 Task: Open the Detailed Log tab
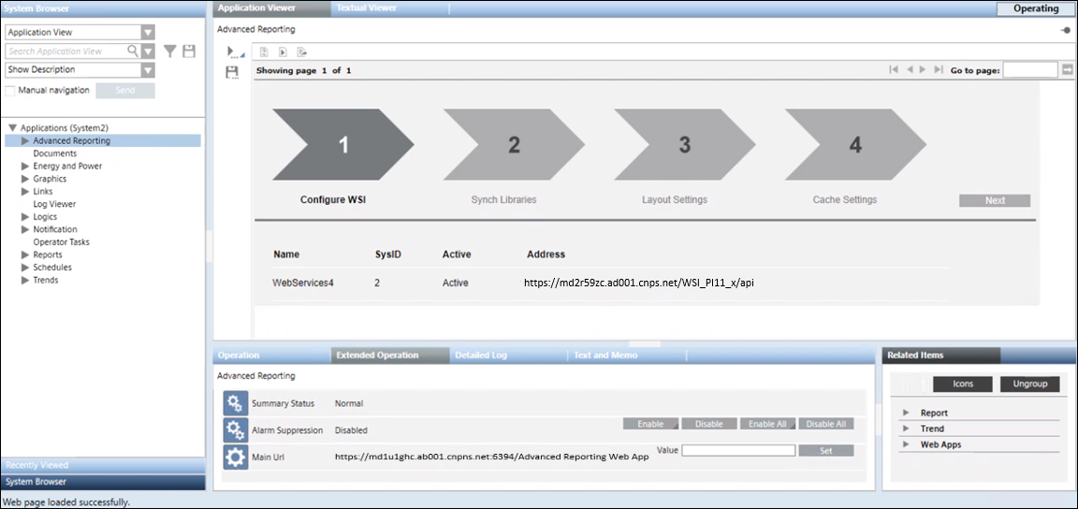[480, 356]
